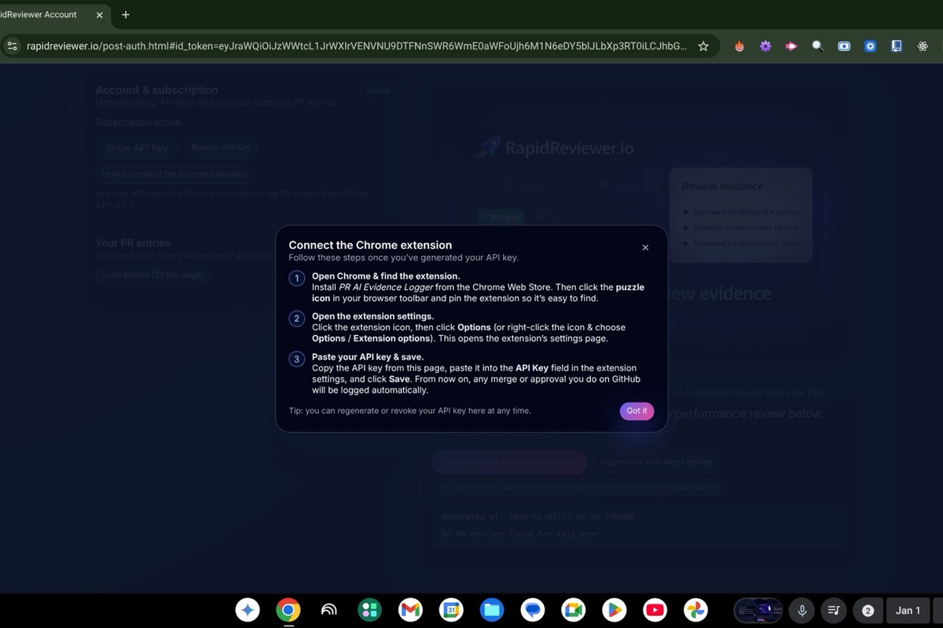The width and height of the screenshot is (943, 628).
Task: Open Google Calendar from the shelf
Action: click(x=451, y=610)
